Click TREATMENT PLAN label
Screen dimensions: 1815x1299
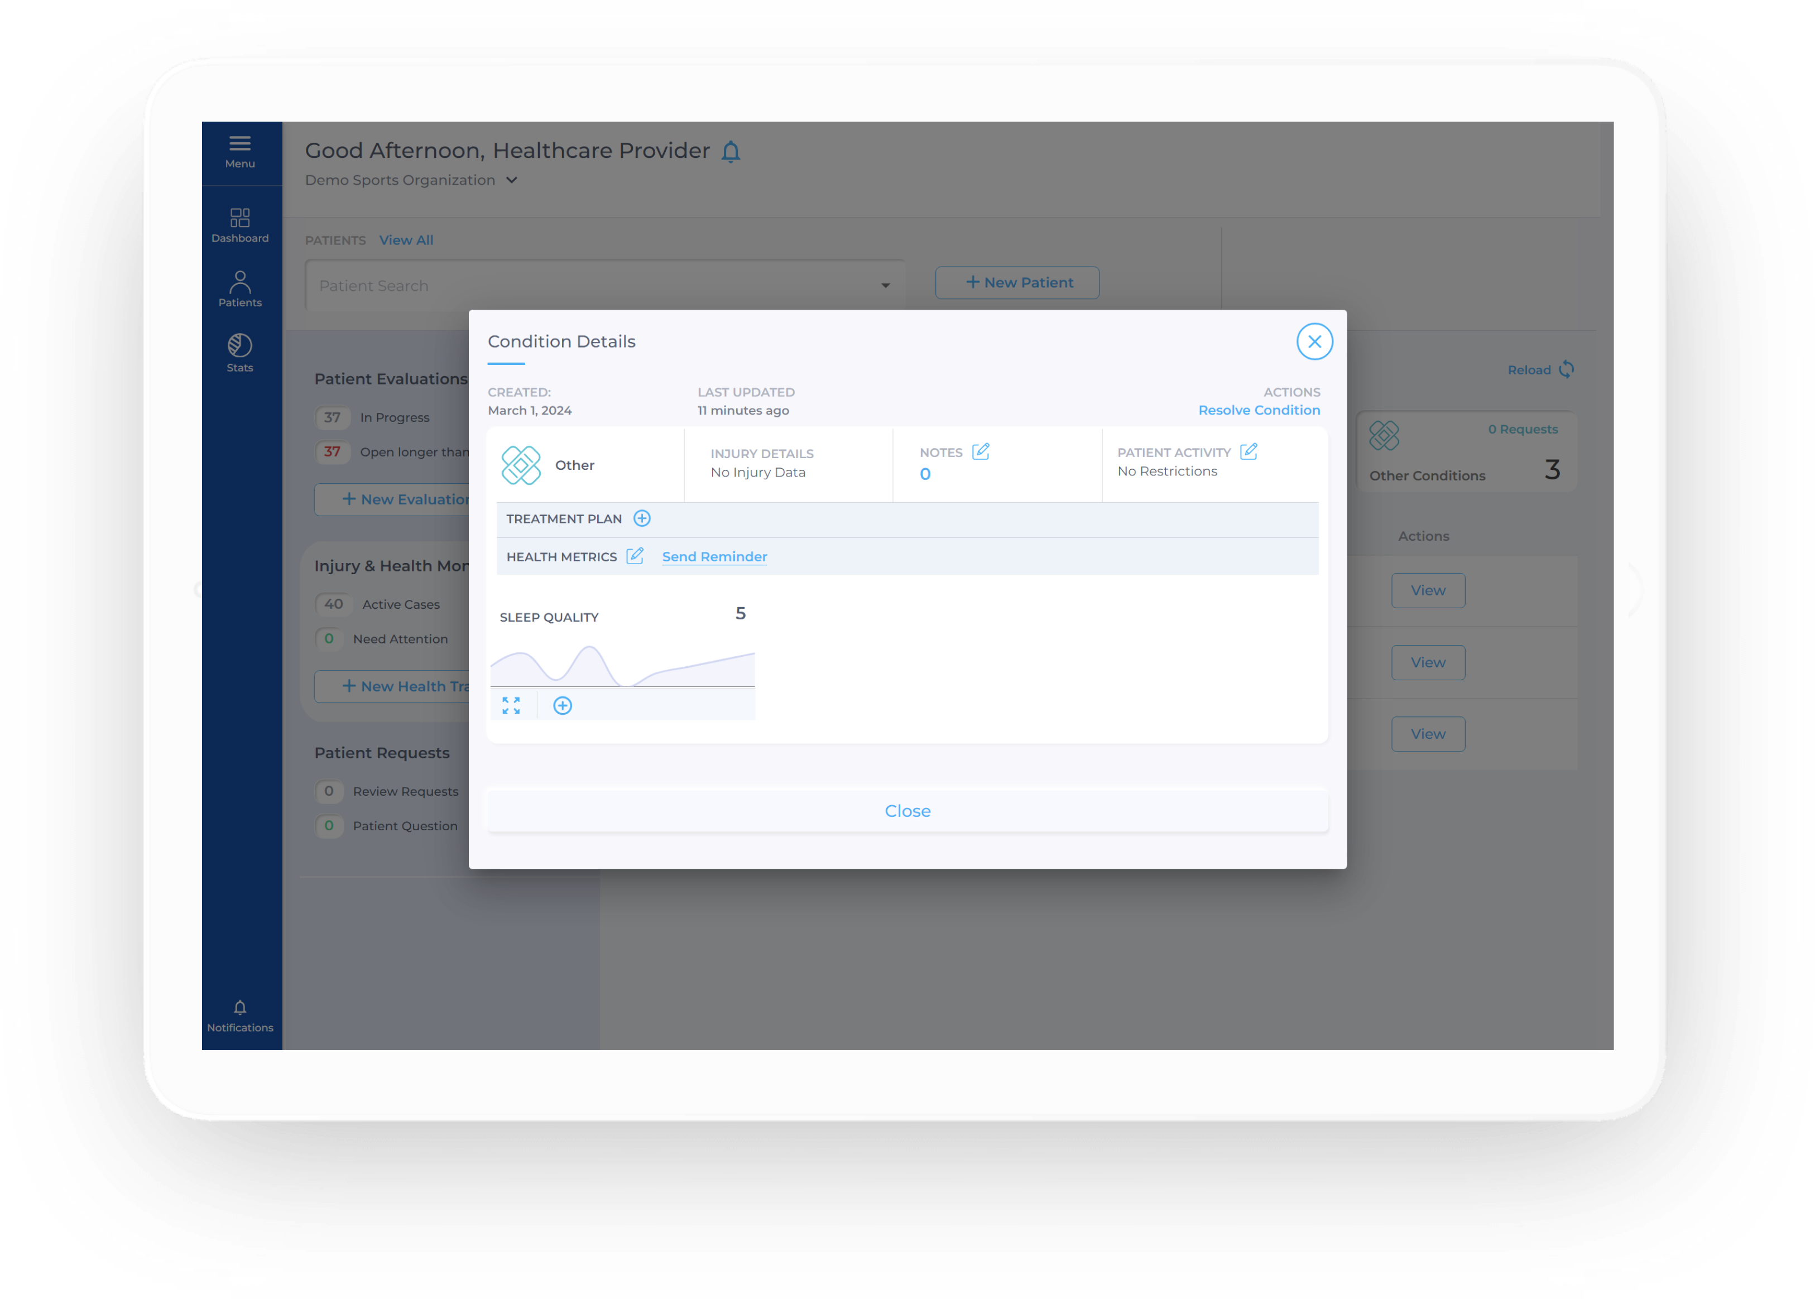(x=564, y=518)
